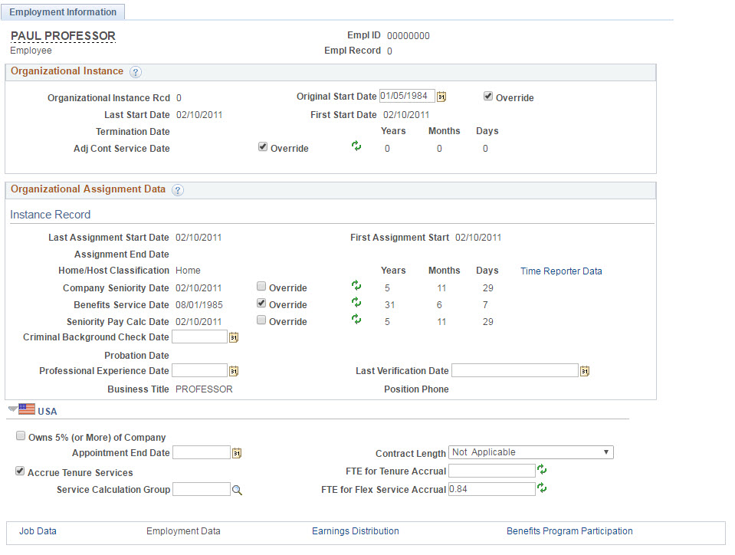Click Empl ID value 00000000

(x=409, y=36)
